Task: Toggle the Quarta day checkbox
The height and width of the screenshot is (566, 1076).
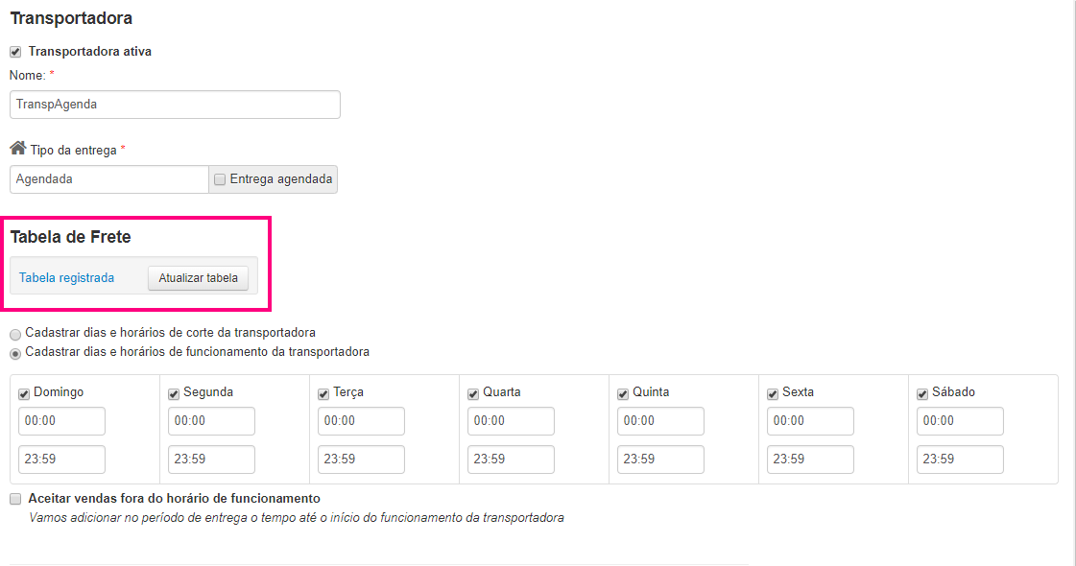Action: click(x=473, y=393)
